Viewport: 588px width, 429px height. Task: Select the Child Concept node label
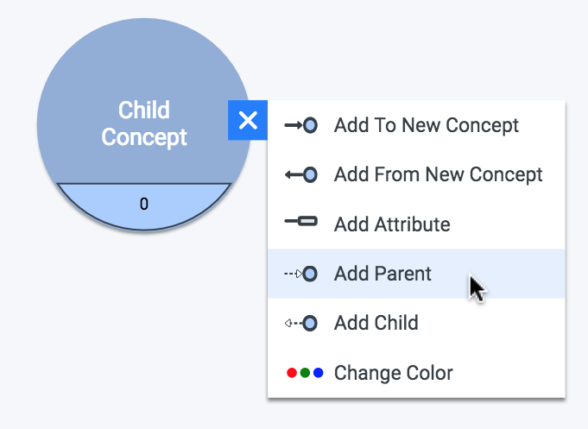[x=144, y=123]
